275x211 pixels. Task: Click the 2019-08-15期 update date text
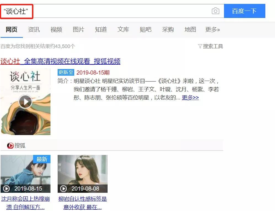[93, 73]
